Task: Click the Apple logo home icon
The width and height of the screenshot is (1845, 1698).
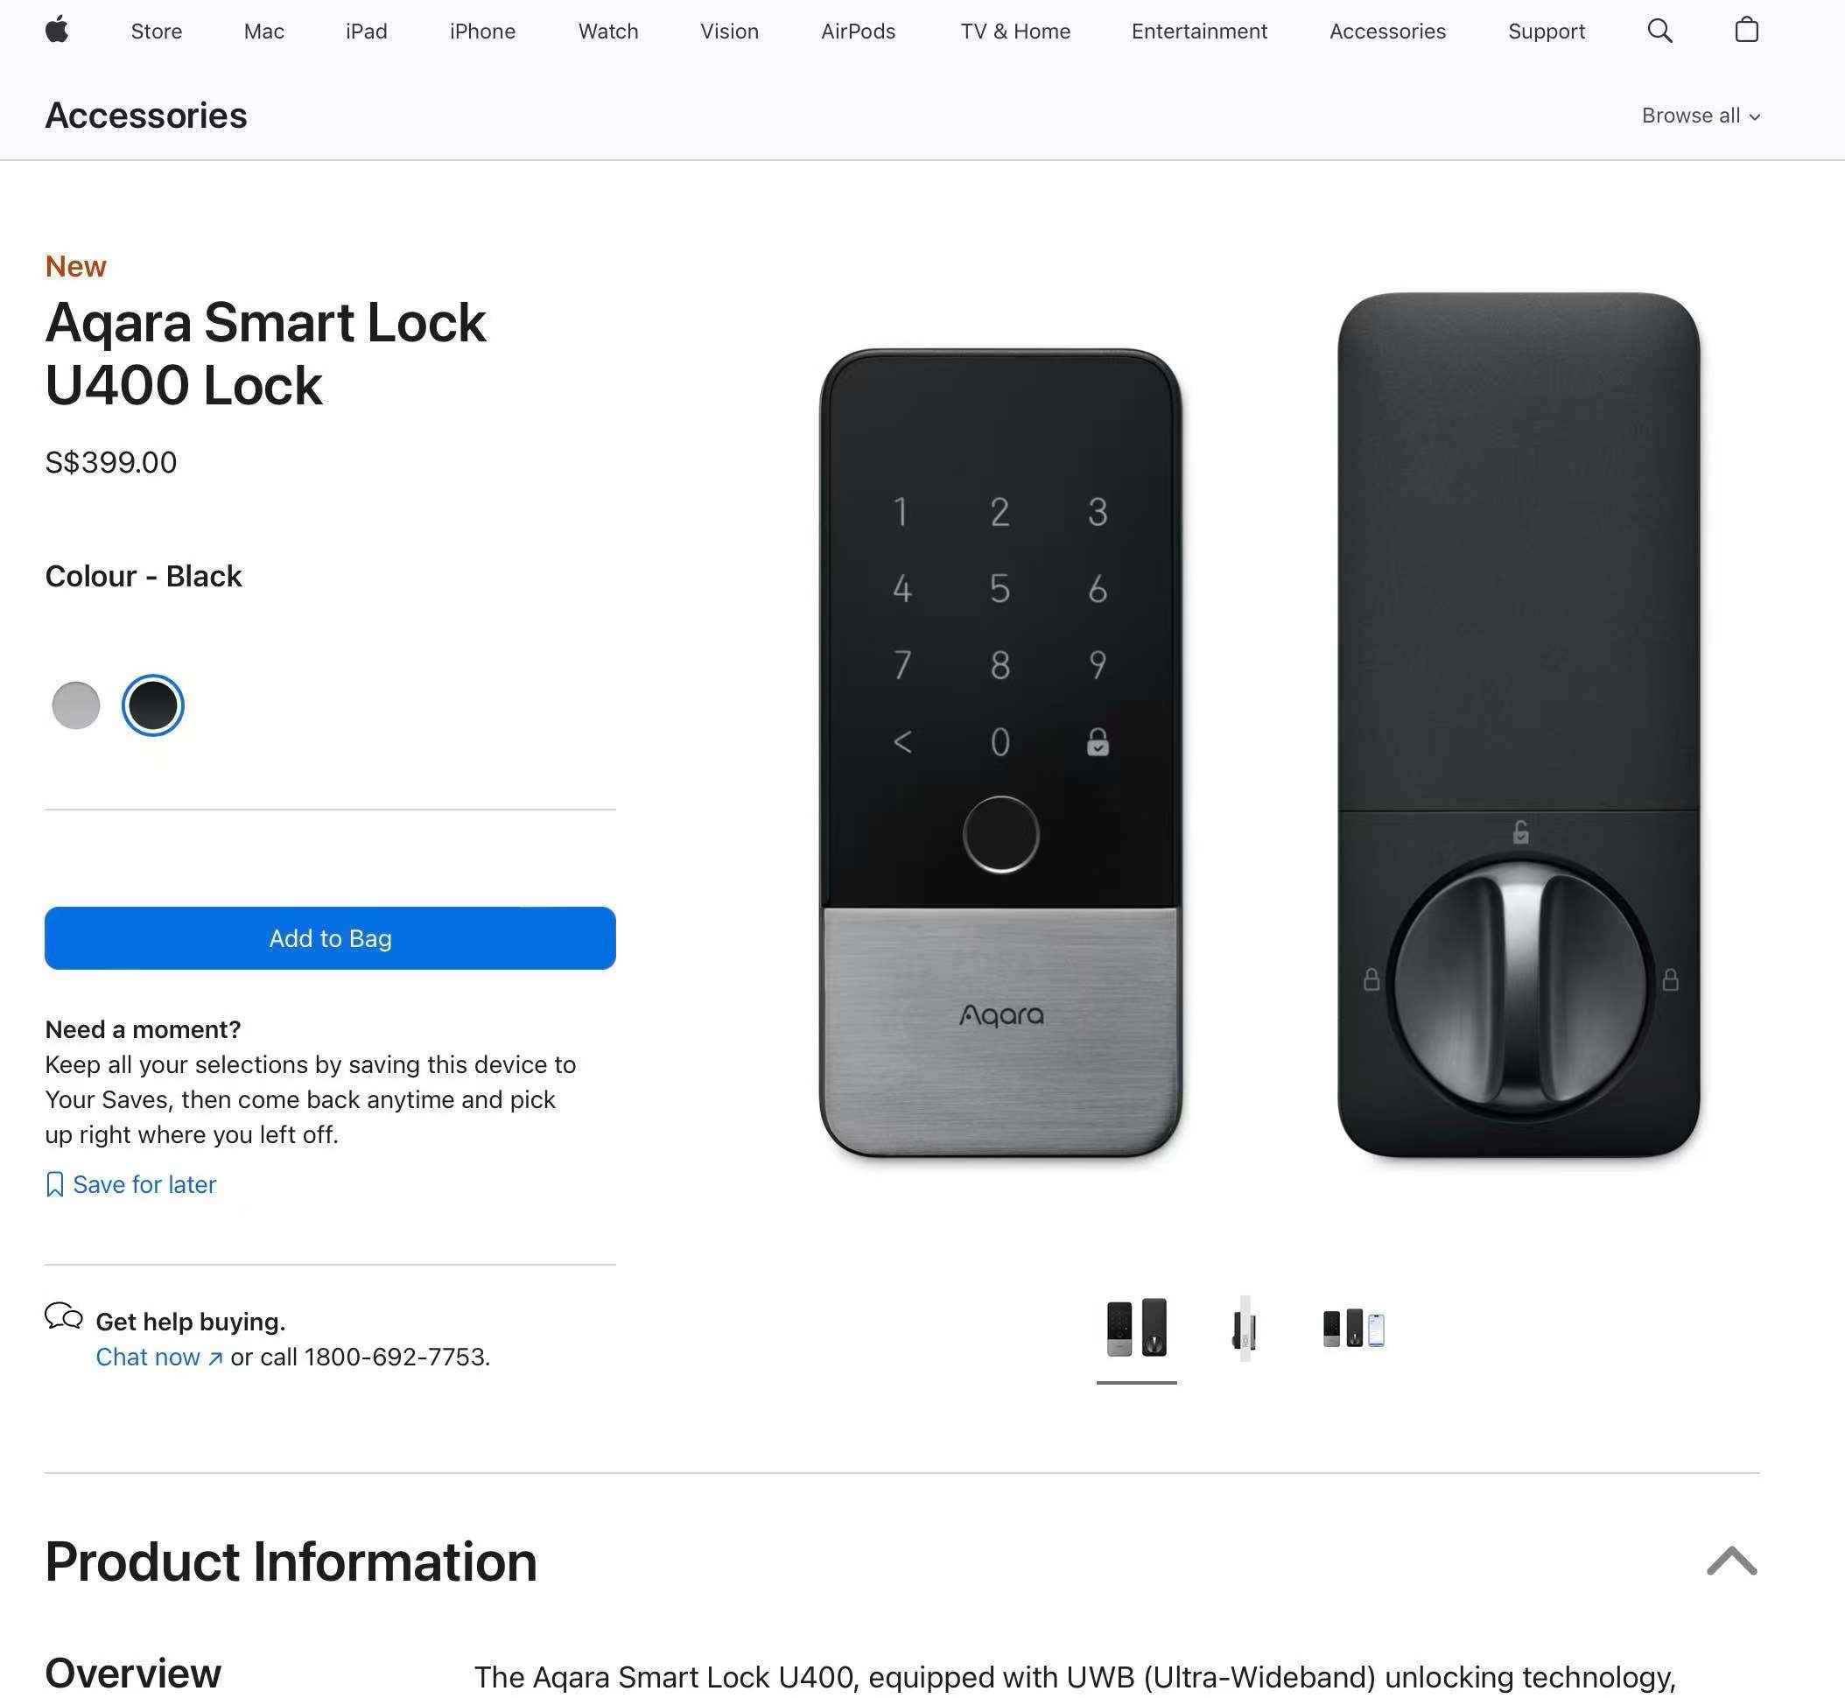Action: 57,31
